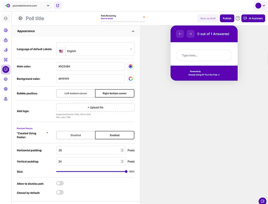
Task: Open the location pin sidebar icon
Action: pyautogui.click(x=6, y=99)
